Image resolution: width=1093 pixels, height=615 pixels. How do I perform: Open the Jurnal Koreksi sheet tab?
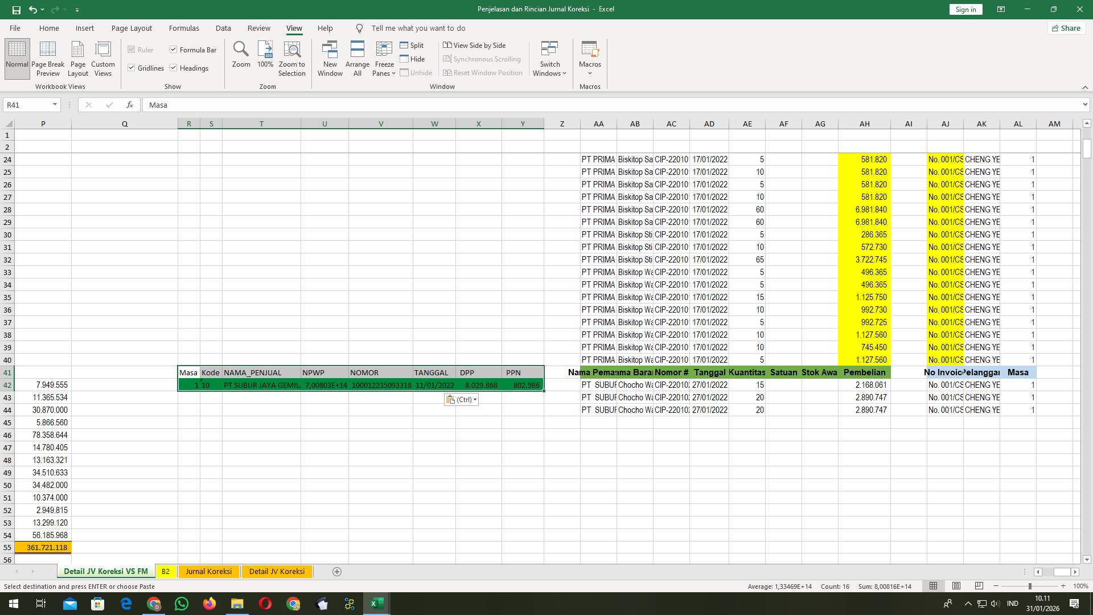[208, 571]
